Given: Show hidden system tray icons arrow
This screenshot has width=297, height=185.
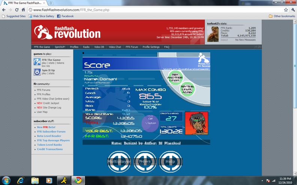Looking at the screenshot, I should pos(262,181).
